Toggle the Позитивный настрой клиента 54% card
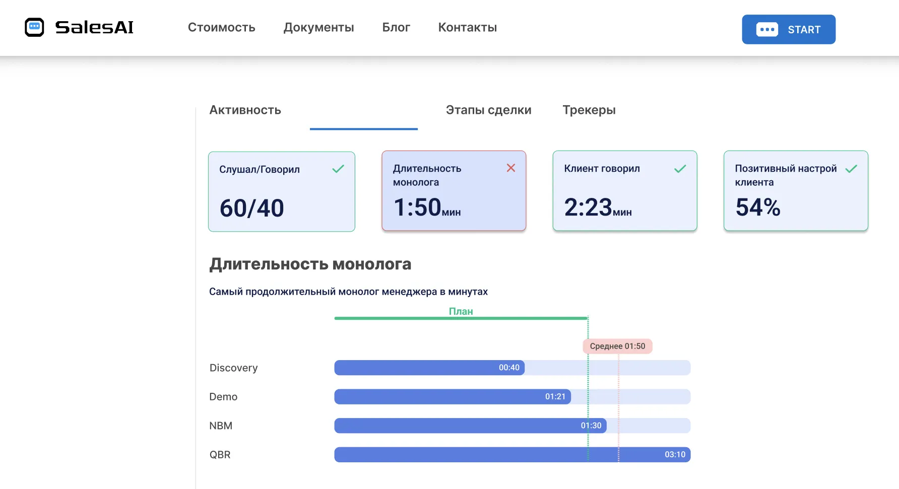Viewport: 899px width, 489px height. point(795,191)
